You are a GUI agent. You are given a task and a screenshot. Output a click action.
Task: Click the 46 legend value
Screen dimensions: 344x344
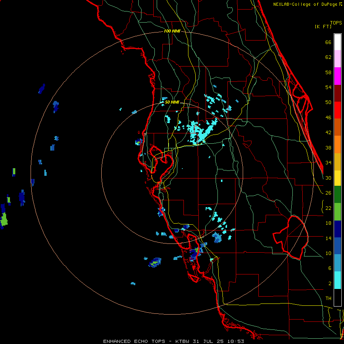point(328,118)
